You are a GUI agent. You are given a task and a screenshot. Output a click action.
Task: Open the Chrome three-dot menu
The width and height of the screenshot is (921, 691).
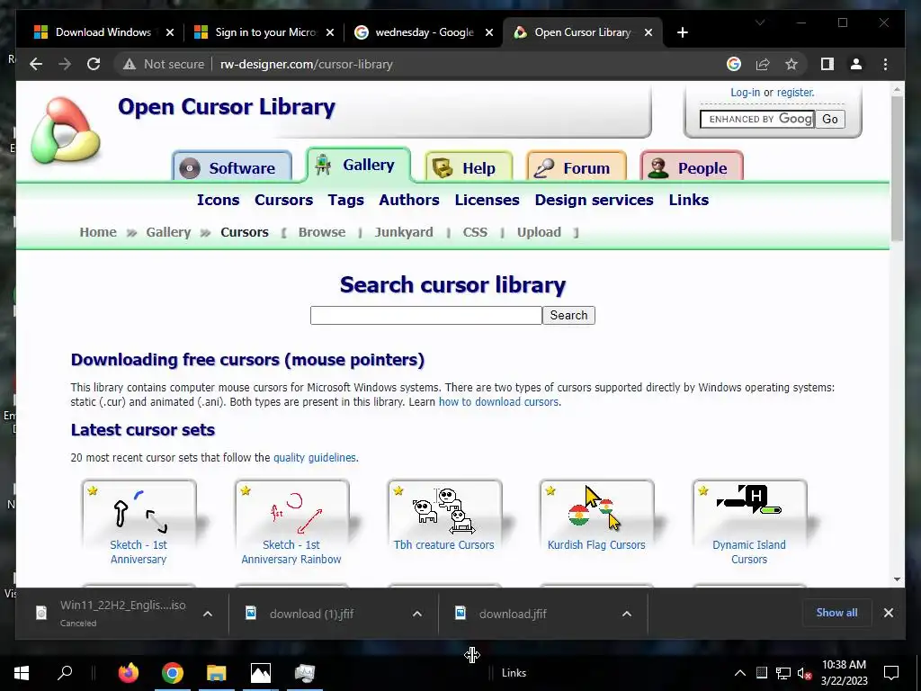tap(885, 64)
